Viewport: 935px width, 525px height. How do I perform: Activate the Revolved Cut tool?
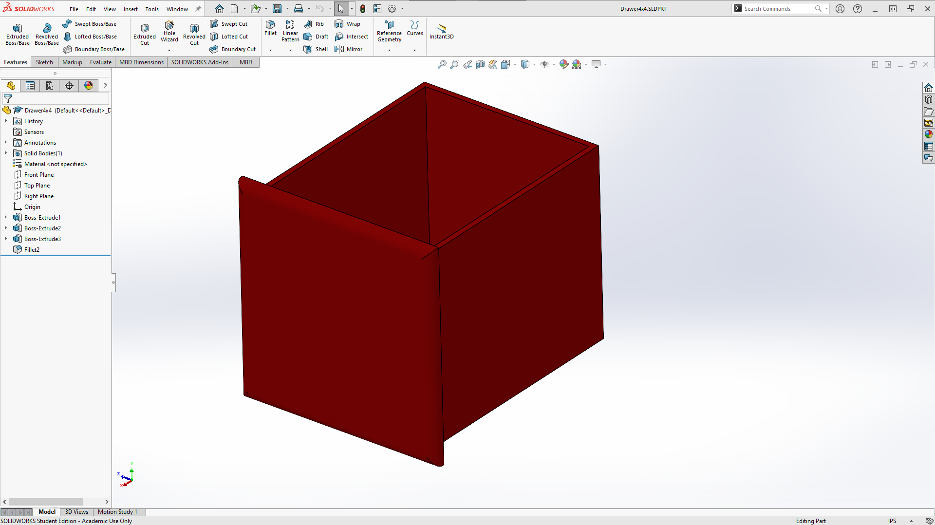click(194, 33)
